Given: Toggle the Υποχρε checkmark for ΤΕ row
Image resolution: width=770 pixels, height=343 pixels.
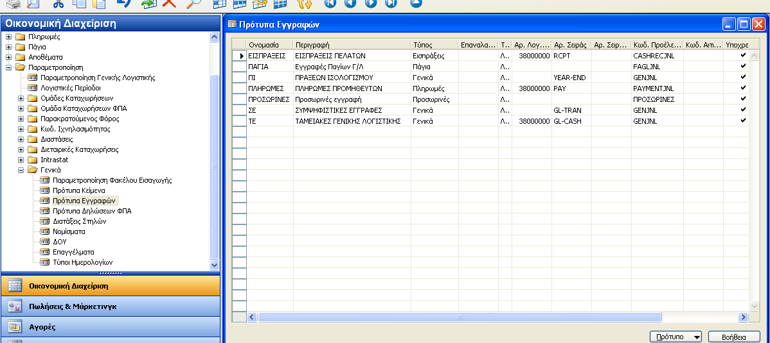Looking at the screenshot, I should [743, 120].
